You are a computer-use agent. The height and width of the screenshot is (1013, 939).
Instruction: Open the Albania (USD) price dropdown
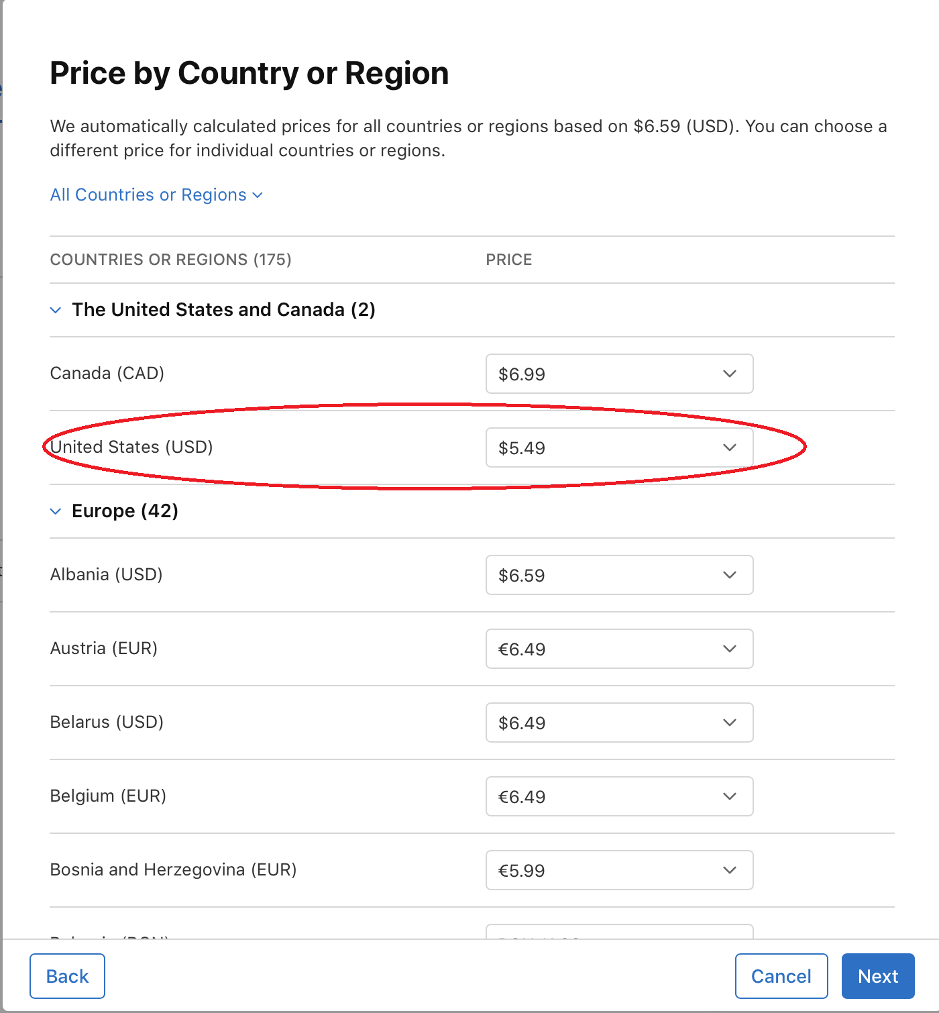pyautogui.click(x=618, y=575)
